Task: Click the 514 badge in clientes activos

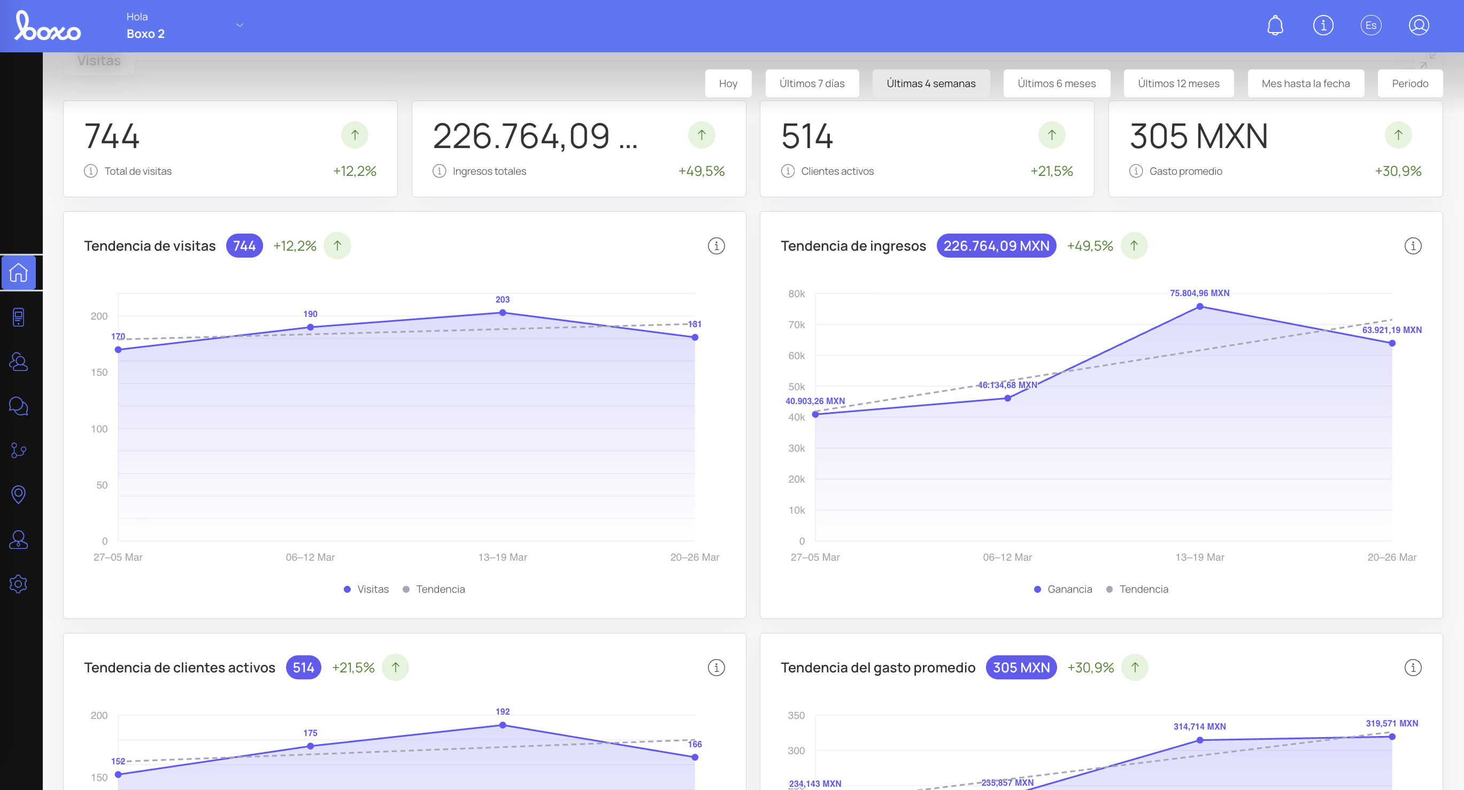Action: [304, 667]
